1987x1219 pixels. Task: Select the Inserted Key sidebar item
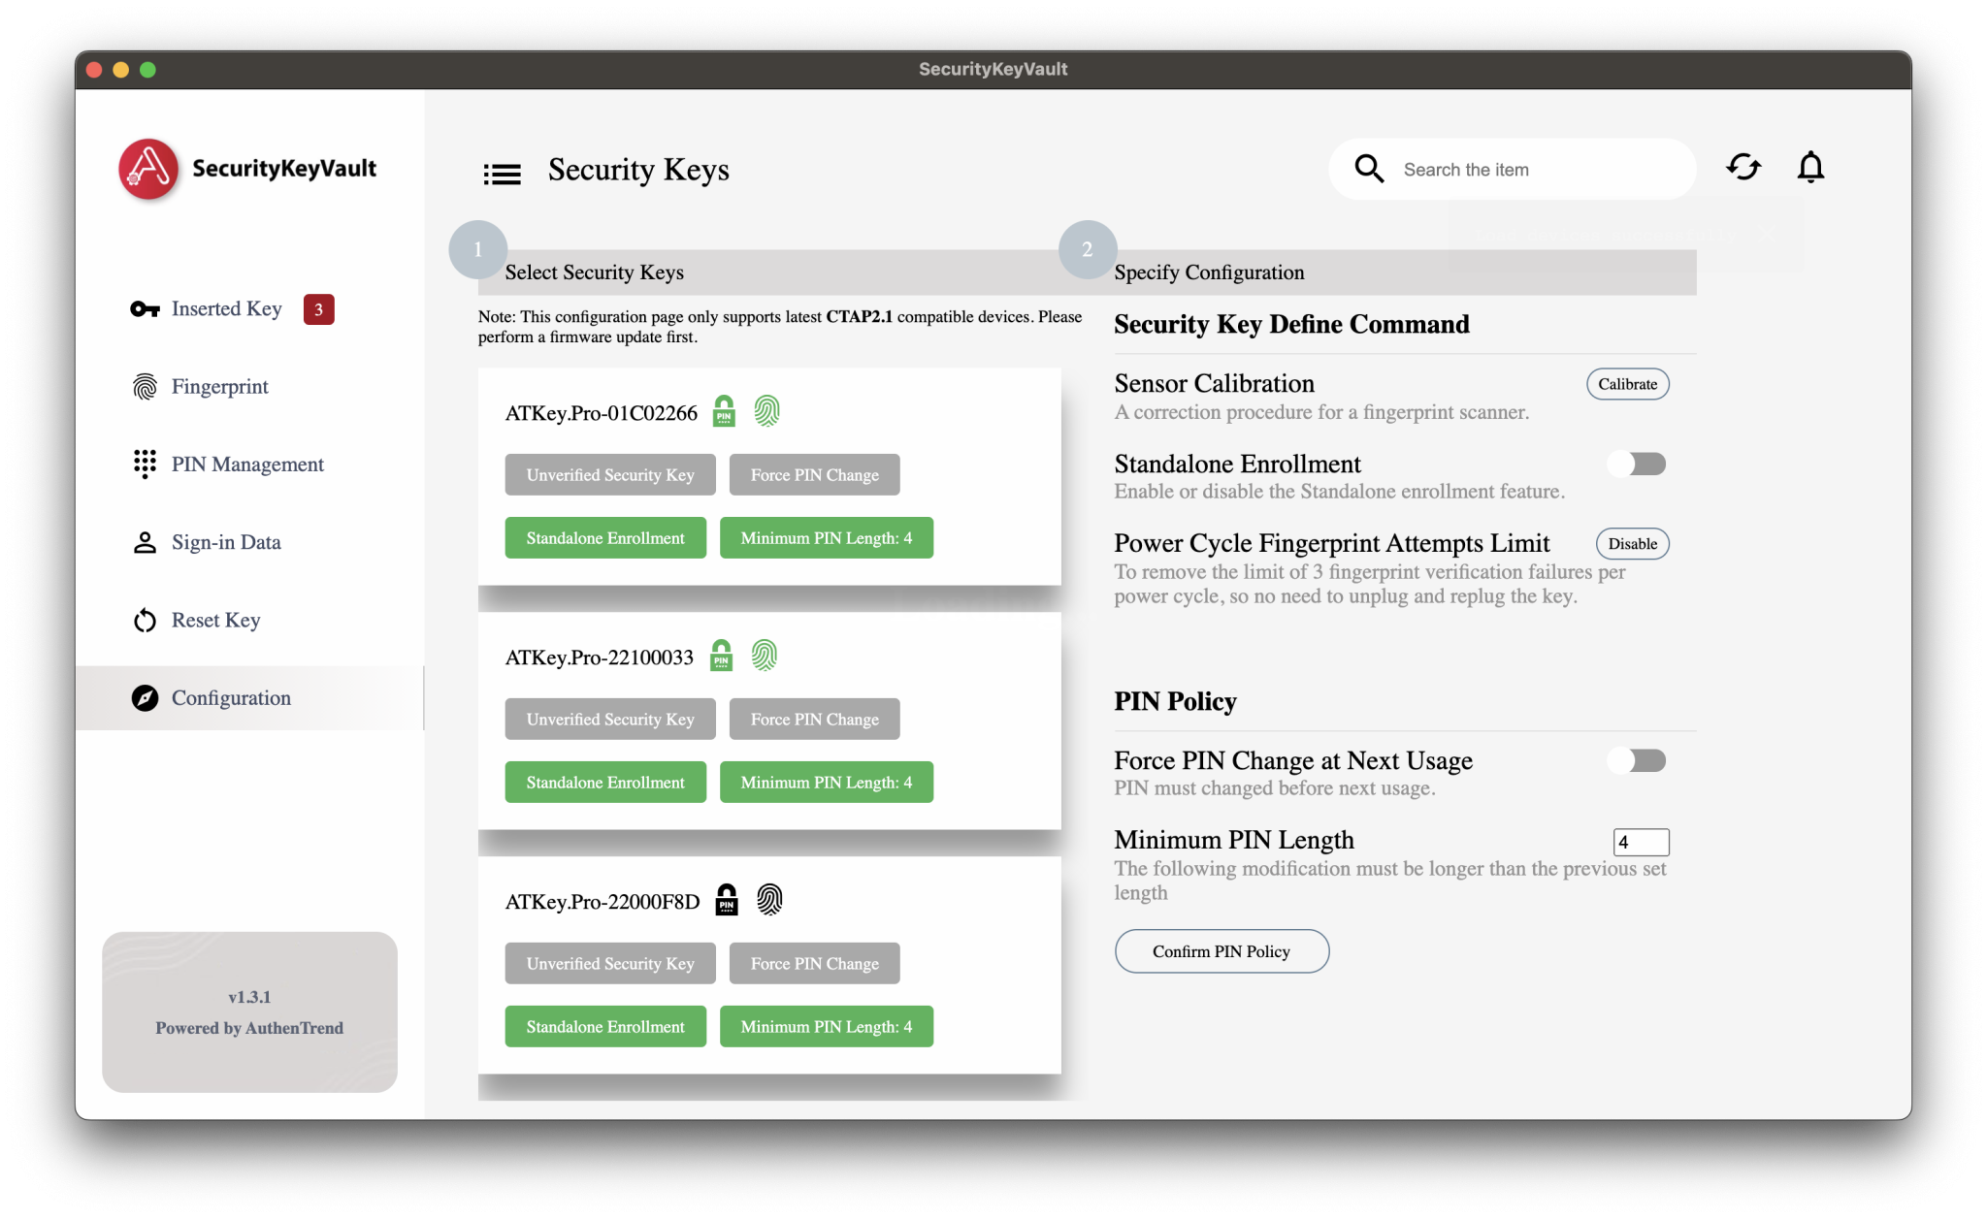[226, 309]
